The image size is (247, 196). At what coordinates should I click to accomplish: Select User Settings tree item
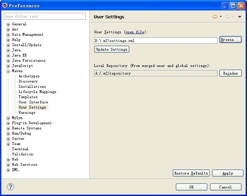click(32, 107)
